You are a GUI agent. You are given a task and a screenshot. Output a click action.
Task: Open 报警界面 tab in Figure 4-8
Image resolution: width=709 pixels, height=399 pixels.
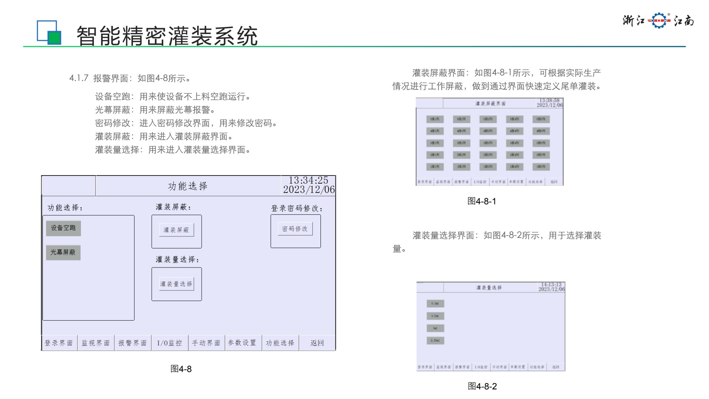click(133, 343)
